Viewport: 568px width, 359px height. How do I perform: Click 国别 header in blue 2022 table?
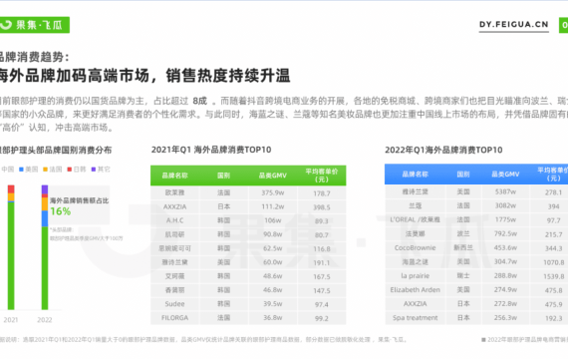pyautogui.click(x=463, y=175)
